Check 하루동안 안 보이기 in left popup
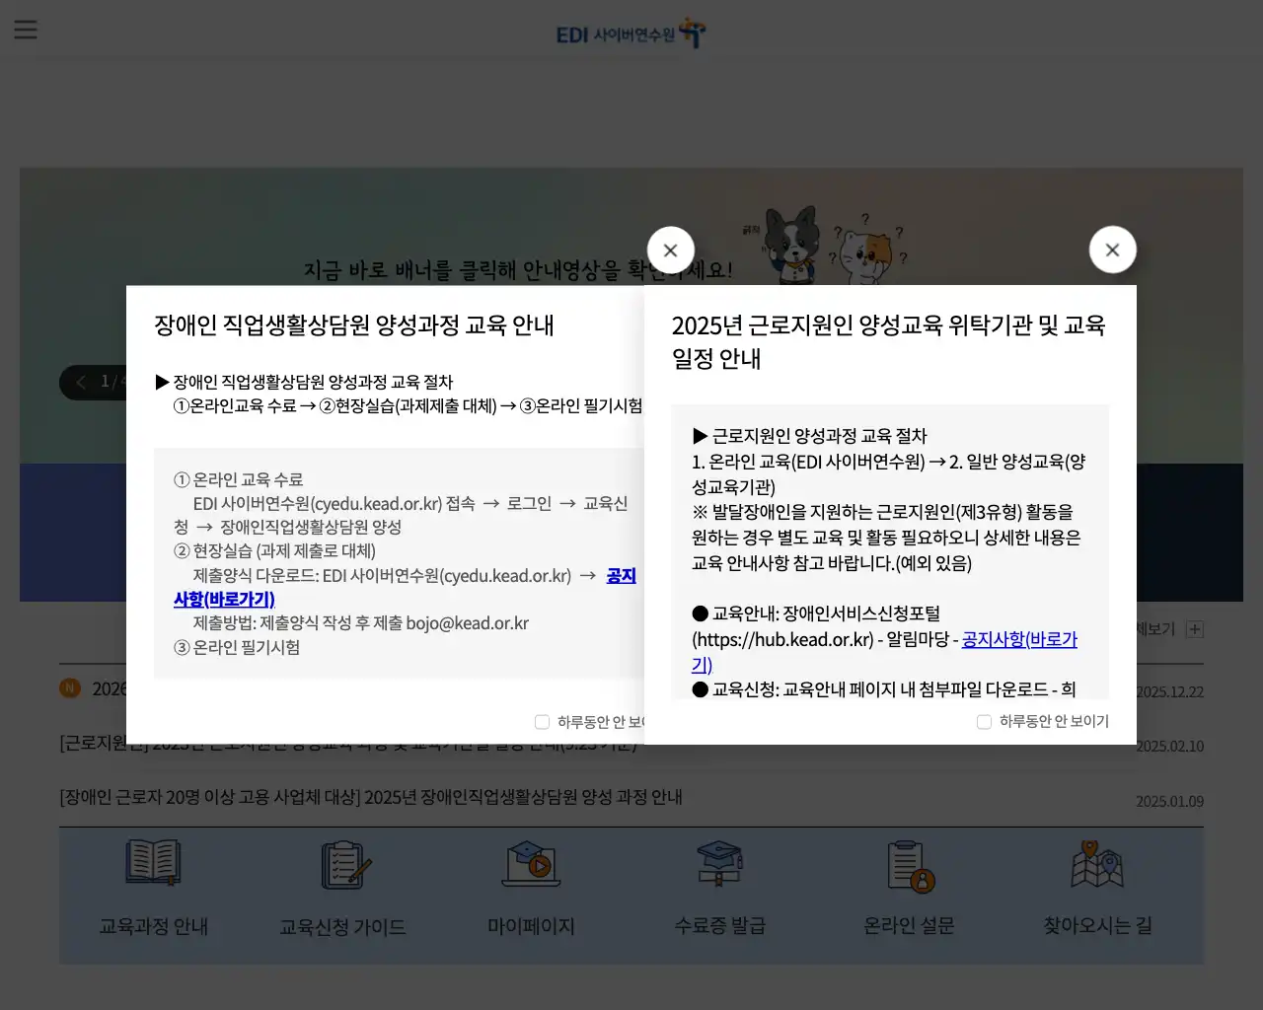 [542, 721]
